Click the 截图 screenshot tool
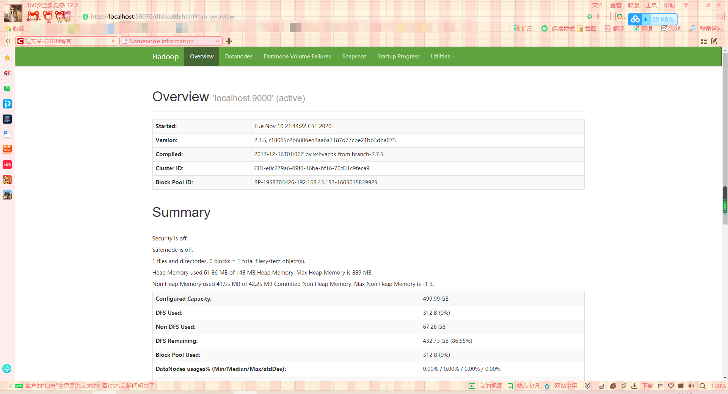Image resolution: width=728 pixels, height=394 pixels. [x=587, y=28]
